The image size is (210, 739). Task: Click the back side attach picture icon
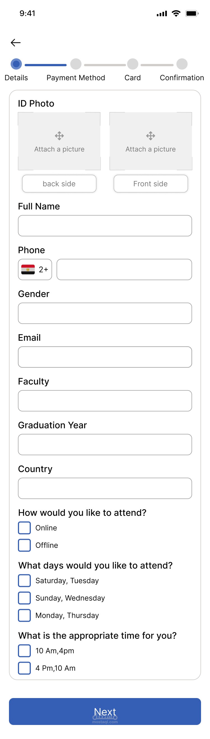59,136
